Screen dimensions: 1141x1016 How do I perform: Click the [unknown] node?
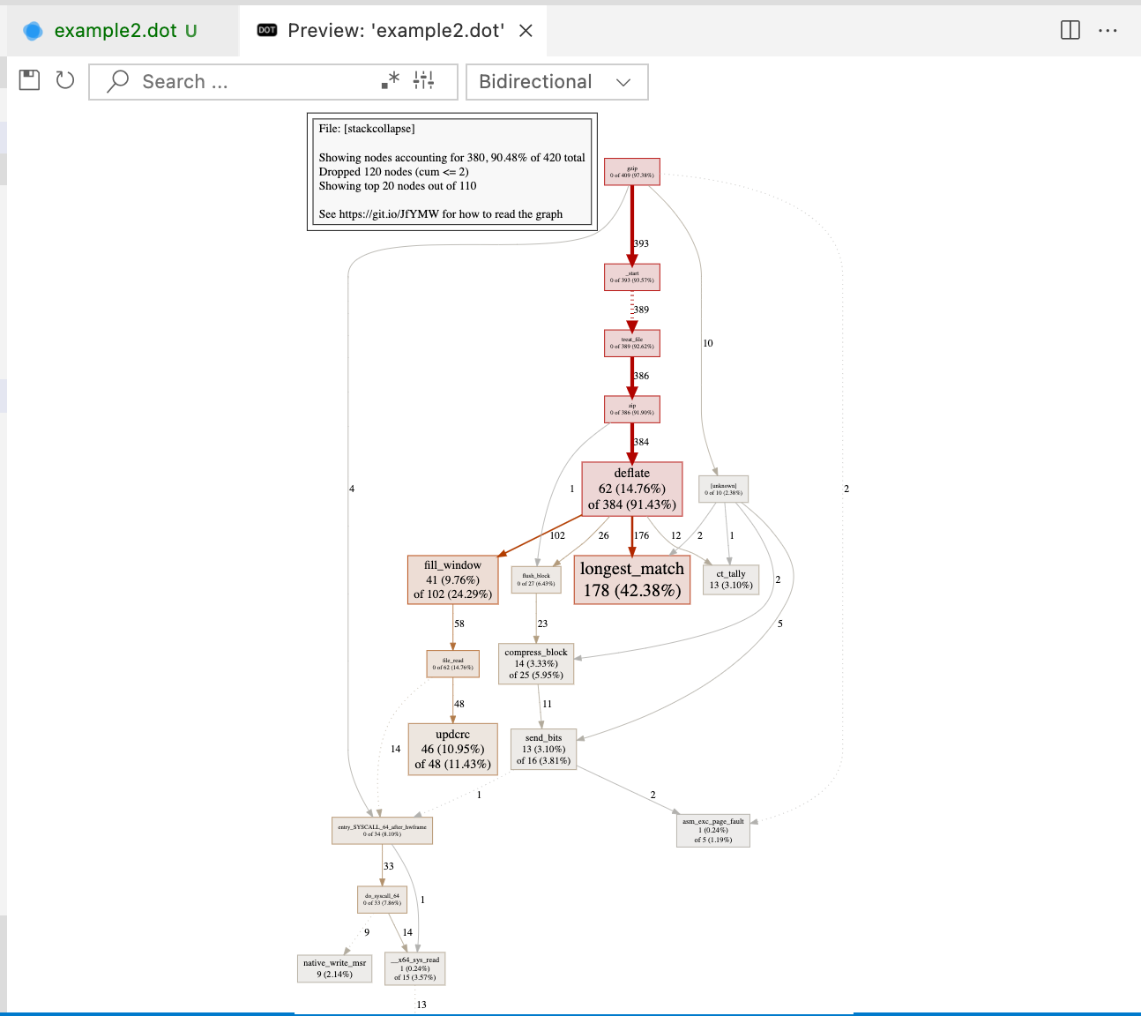tap(724, 489)
